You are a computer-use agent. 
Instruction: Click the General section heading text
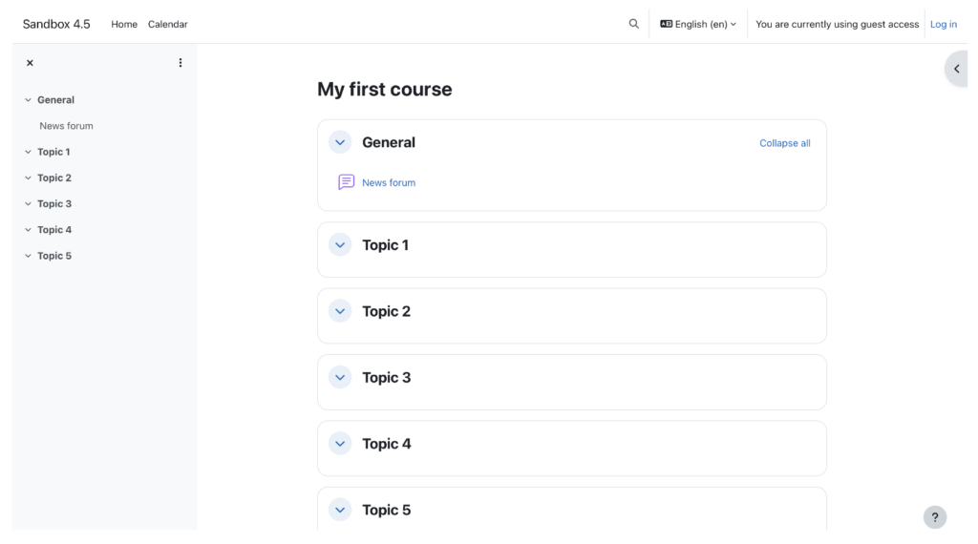(389, 142)
